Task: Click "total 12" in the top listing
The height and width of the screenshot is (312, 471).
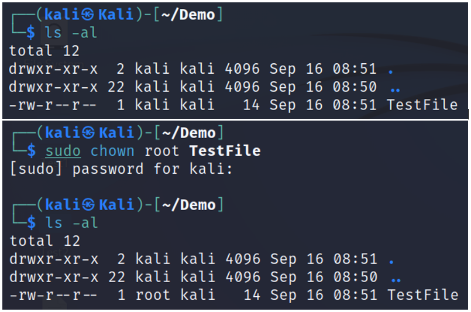Action: click(x=44, y=51)
